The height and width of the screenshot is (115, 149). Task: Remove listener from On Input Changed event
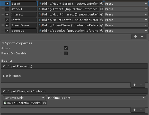pos(141,110)
